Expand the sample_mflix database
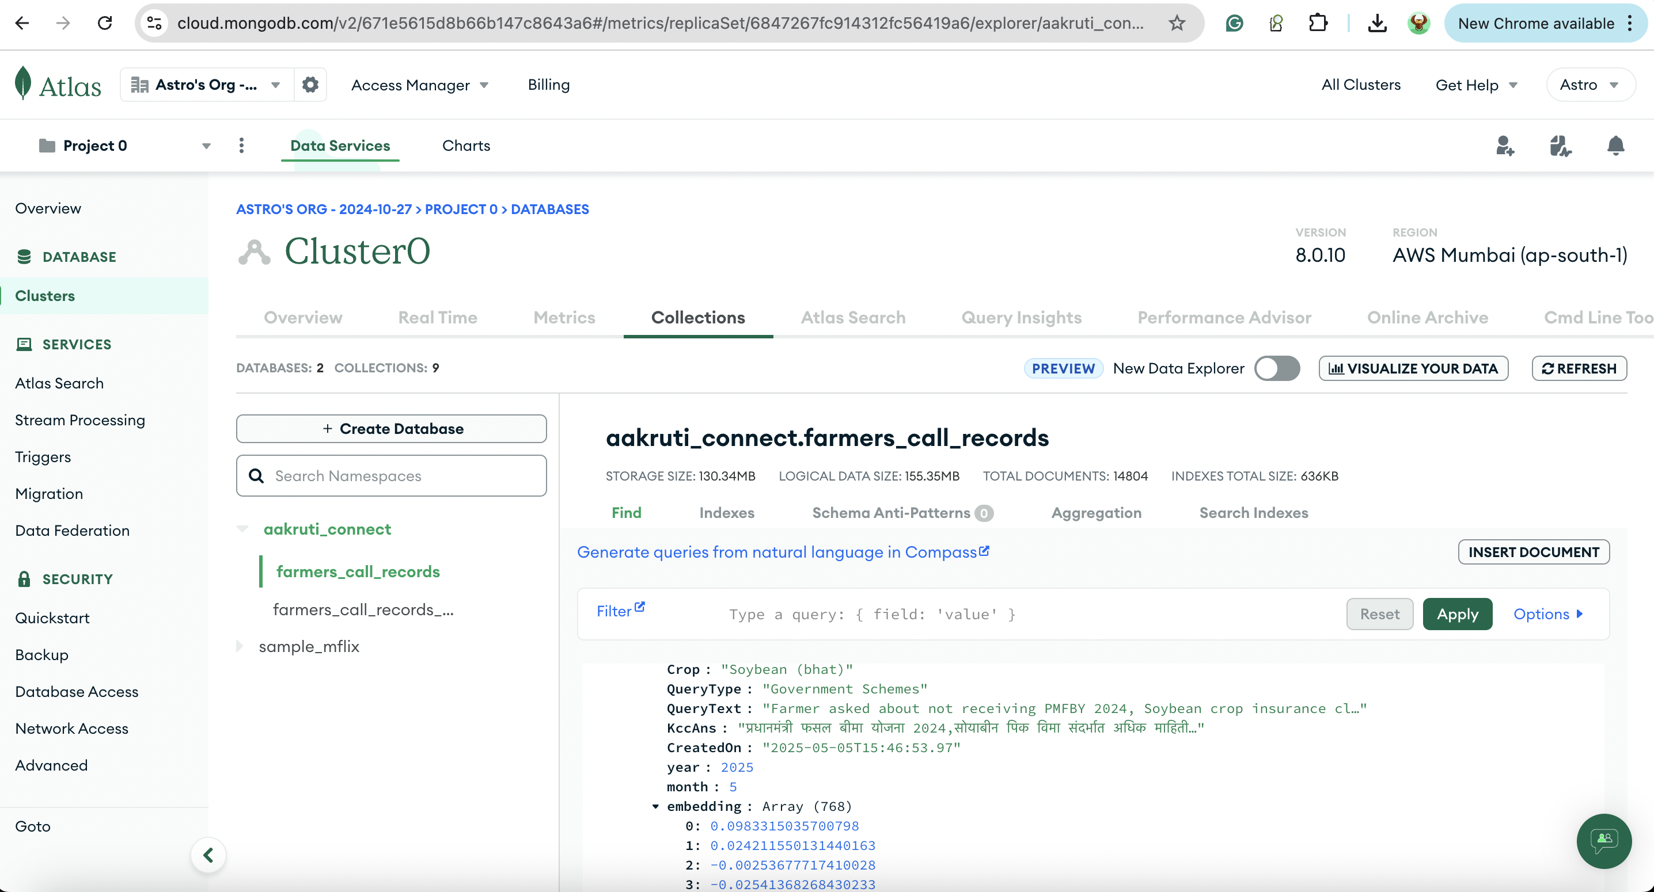The image size is (1654, 892). tap(240, 646)
